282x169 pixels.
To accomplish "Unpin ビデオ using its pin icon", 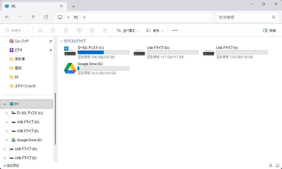I will 51,50.
